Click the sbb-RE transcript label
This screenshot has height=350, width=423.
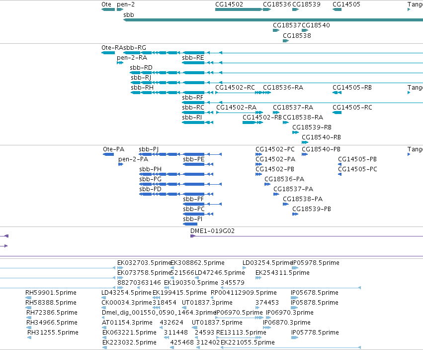point(193,58)
